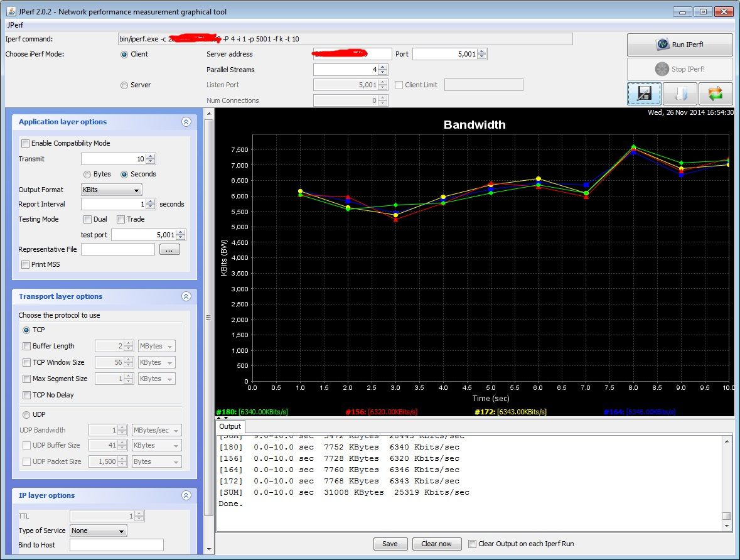Tick the TCP No Delay checkbox
This screenshot has height=560, width=740.
27,395
